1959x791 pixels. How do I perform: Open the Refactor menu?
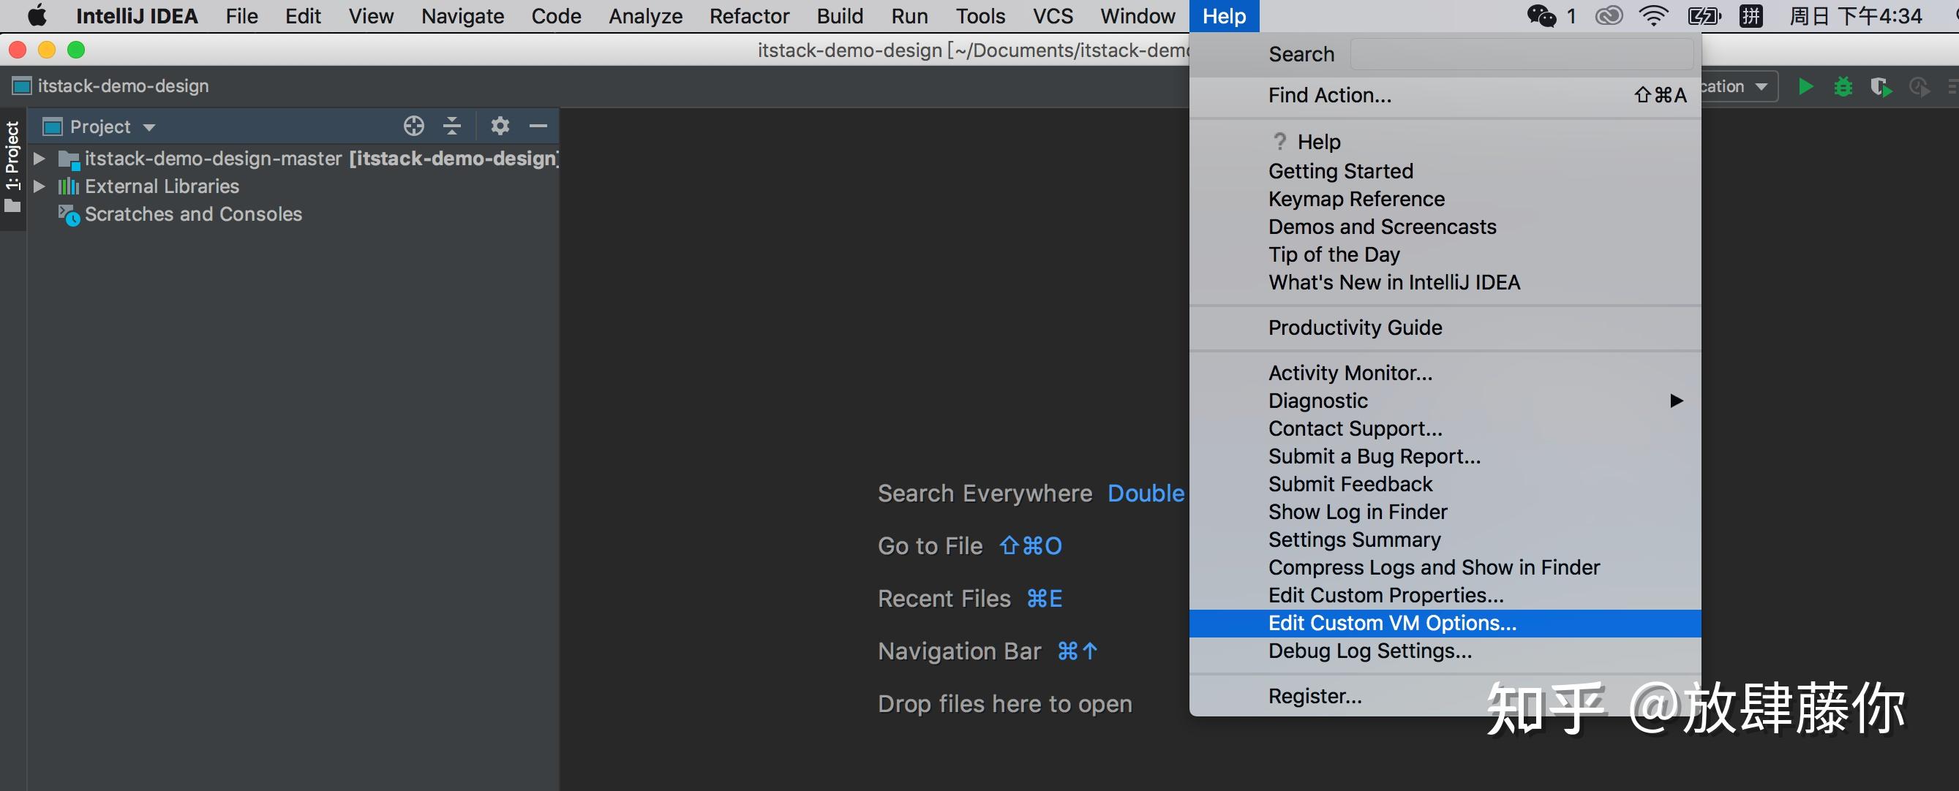(x=749, y=16)
